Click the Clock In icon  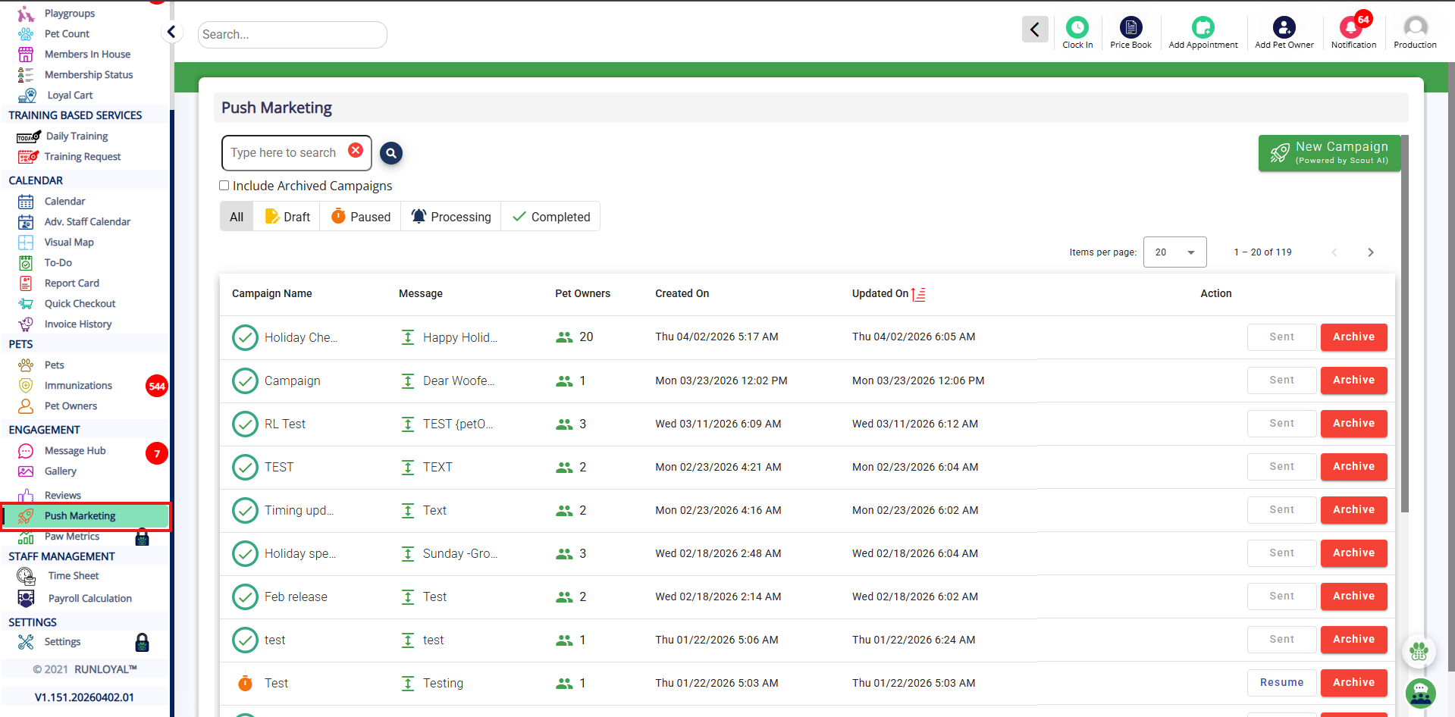point(1077,27)
